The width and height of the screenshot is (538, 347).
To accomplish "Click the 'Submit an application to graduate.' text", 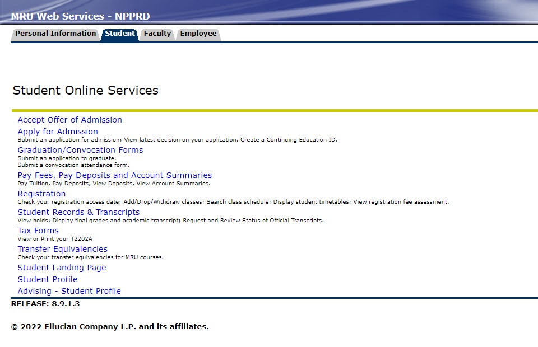I will coord(67,158).
